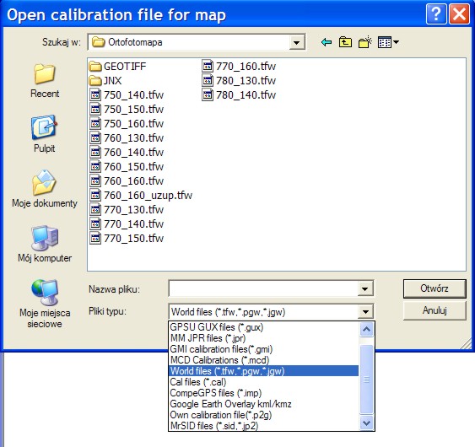Open the view menu icon
This screenshot has height=447, width=475.
click(x=388, y=42)
